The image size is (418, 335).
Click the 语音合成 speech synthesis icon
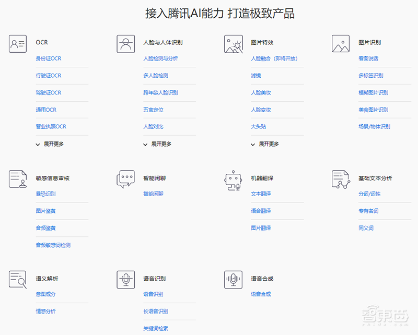[x=233, y=280]
